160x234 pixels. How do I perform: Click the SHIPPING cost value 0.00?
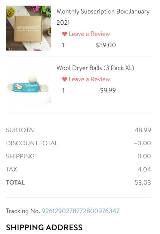tap(144, 156)
